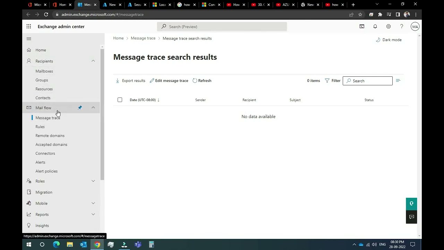This screenshot has height=250, width=444.
Task: Sort by the Sender column header
Action: (200, 100)
